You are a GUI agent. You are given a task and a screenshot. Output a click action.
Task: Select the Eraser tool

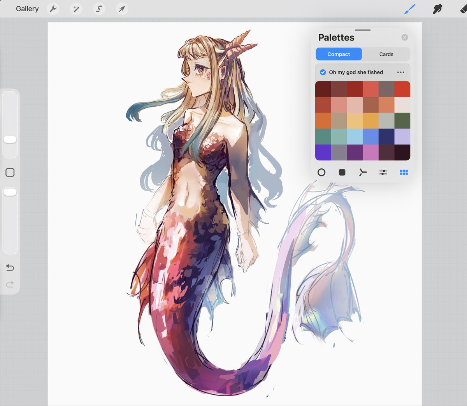pos(463,9)
